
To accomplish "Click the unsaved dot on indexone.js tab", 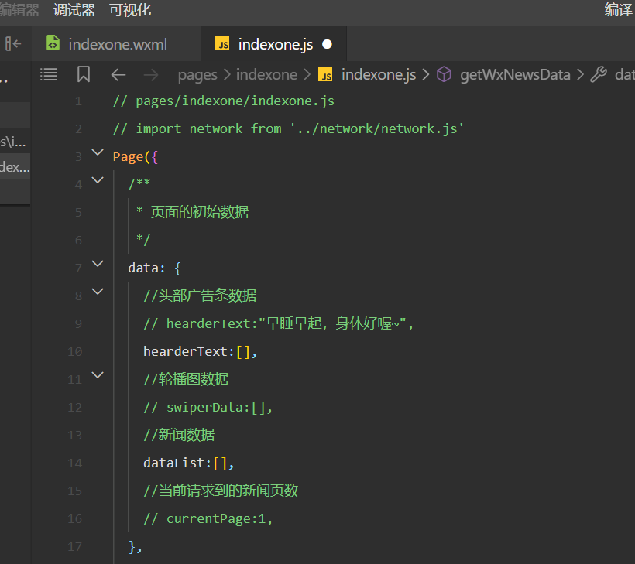I will (x=327, y=44).
